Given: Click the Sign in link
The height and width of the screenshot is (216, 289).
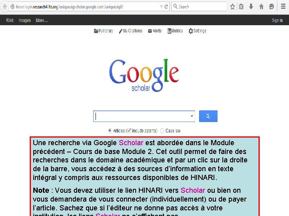Looking at the screenshot, I should tap(277, 20).
